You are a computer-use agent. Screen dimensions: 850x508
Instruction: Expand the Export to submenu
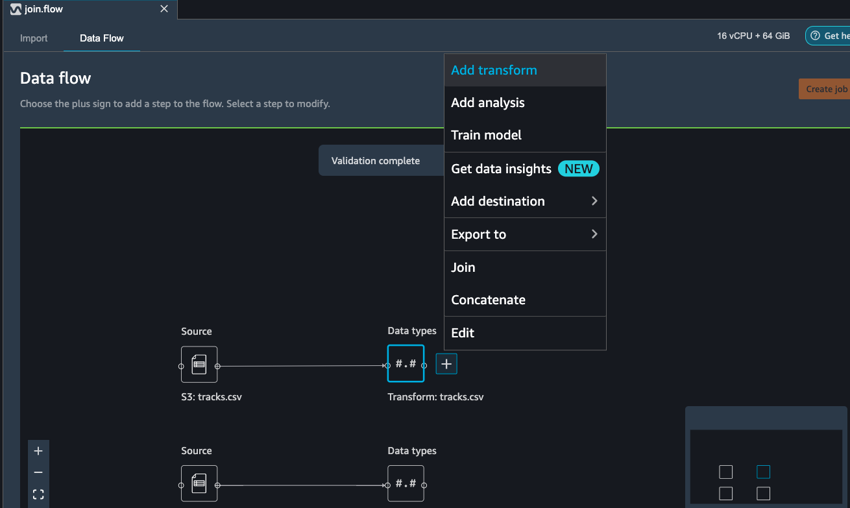525,234
